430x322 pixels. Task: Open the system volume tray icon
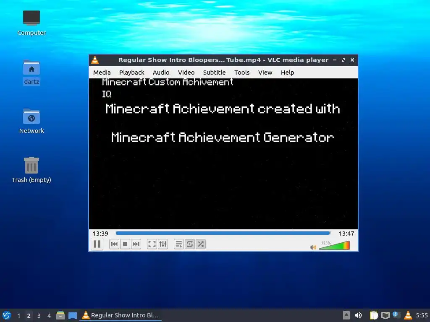pyautogui.click(x=358, y=315)
